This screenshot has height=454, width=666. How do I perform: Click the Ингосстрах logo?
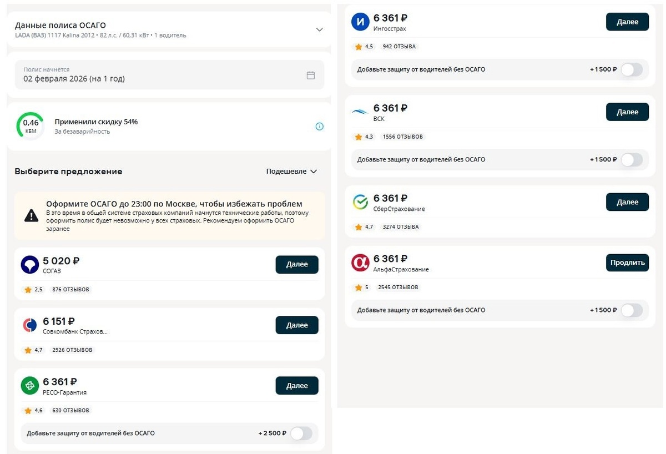(x=361, y=22)
